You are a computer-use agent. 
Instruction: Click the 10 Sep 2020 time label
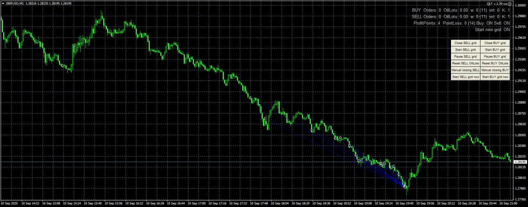point(9,203)
